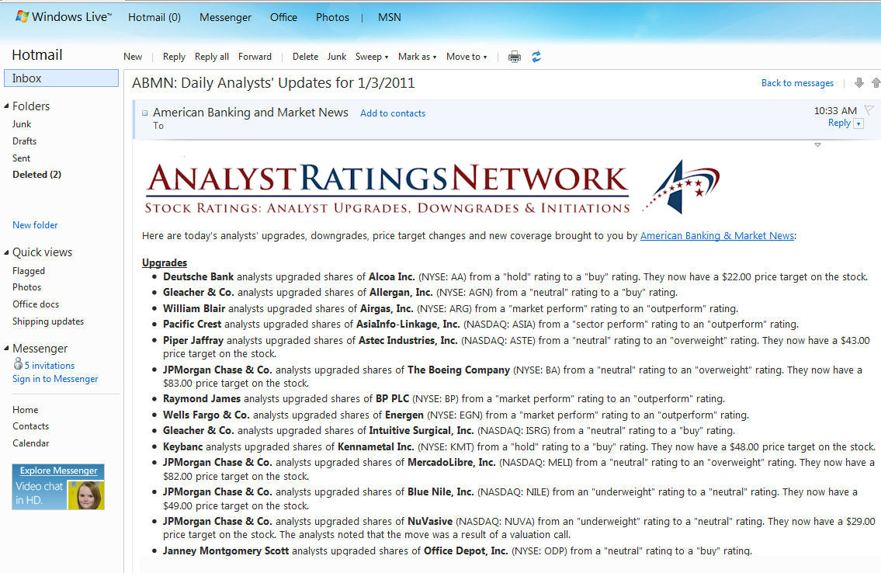Screen dimensions: 881x573
Task: Collapse the Folders section
Action: [x=7, y=106]
